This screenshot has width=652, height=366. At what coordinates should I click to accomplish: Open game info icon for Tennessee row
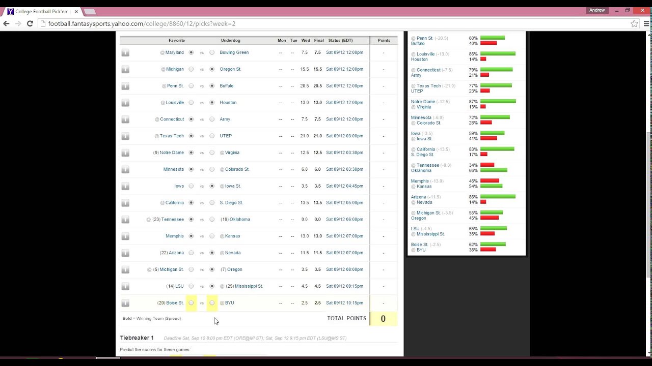pyautogui.click(x=125, y=220)
